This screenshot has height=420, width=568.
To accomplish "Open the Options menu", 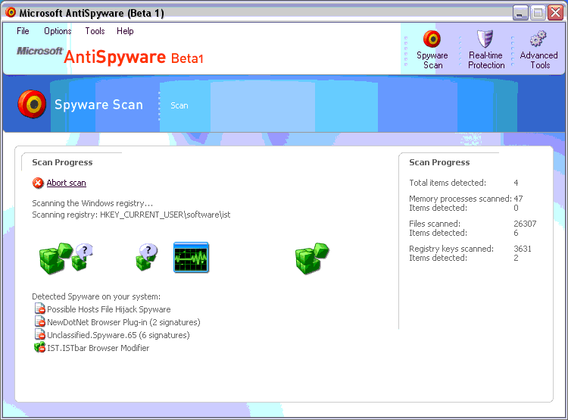I will (x=58, y=31).
